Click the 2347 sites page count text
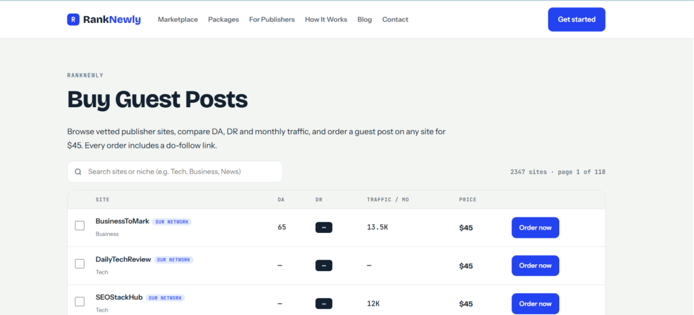Image resolution: width=694 pixels, height=315 pixels. (558, 171)
